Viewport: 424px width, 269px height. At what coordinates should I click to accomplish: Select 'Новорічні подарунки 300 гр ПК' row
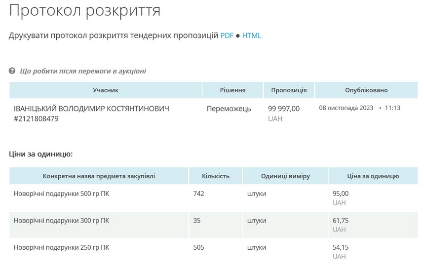(62, 221)
